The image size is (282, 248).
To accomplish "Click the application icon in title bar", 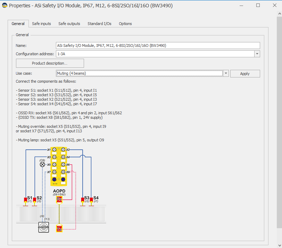I will (5, 6).
